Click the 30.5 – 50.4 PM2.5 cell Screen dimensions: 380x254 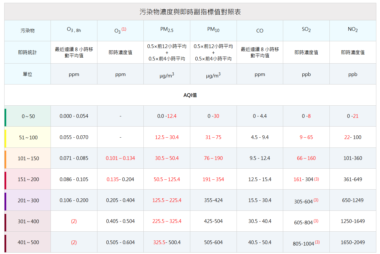tap(167, 158)
